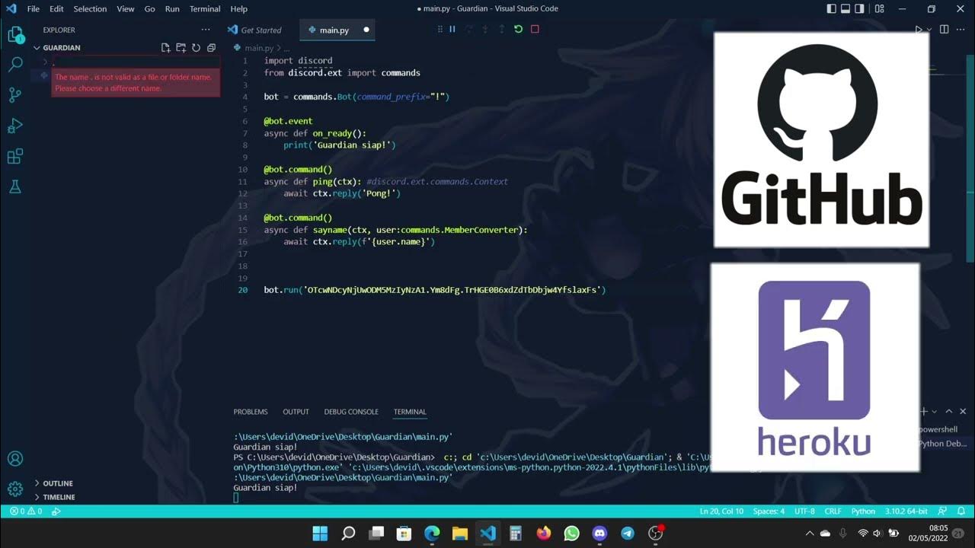This screenshot has height=548, width=975.
Task: Run the Python file with play button
Action: 919,30
